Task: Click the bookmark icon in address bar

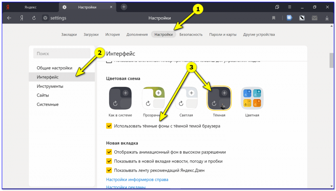Action: (x=274, y=18)
